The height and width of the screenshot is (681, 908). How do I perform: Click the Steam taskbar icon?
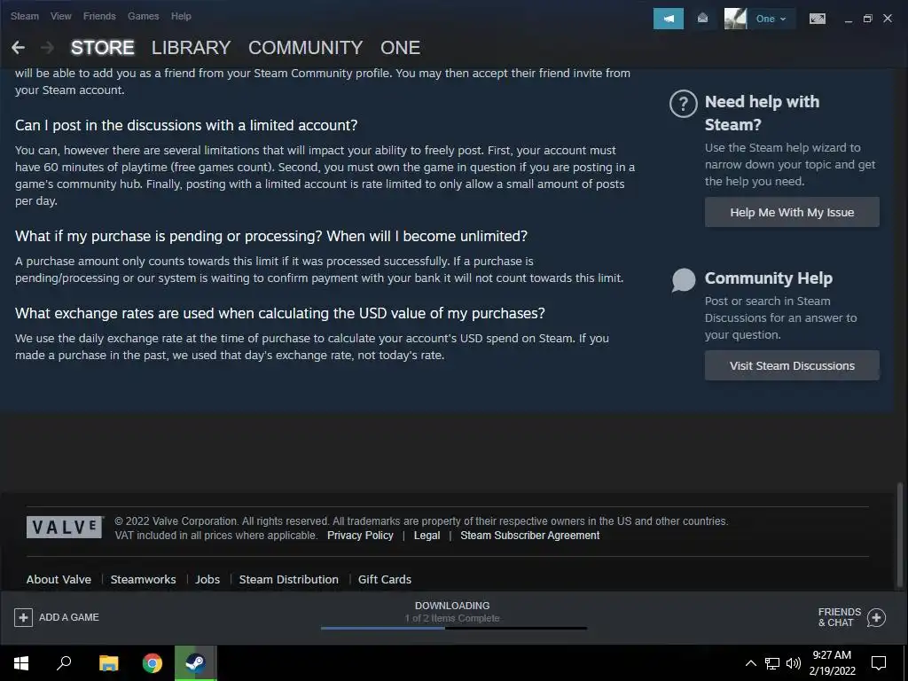coord(196,663)
